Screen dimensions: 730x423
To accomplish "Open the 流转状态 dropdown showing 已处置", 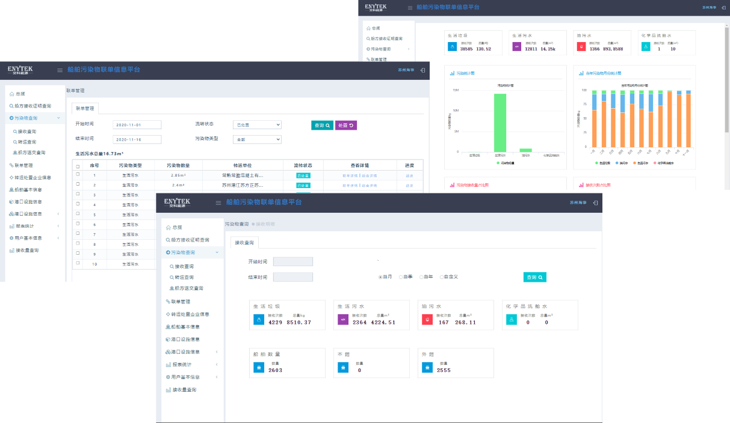I will [258, 124].
